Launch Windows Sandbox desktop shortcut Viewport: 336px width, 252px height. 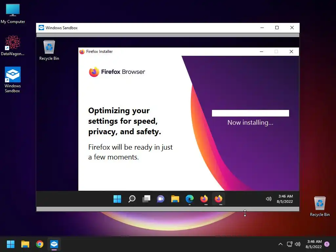click(x=13, y=79)
